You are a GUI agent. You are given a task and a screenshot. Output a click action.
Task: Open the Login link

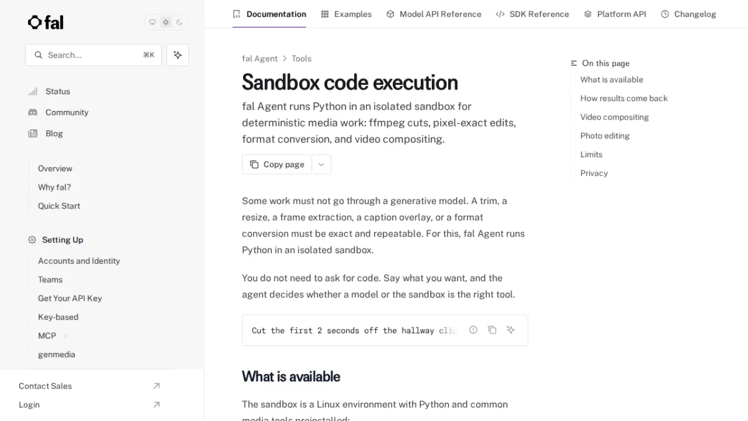pyautogui.click(x=29, y=405)
